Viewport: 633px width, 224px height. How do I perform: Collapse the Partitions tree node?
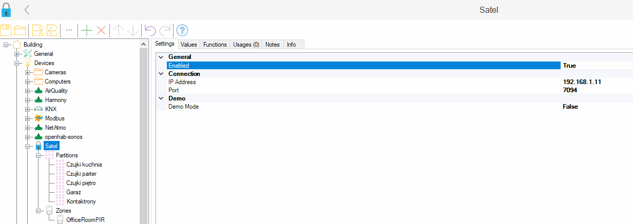pyautogui.click(x=38, y=155)
